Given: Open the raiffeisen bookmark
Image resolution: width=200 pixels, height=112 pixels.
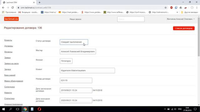Looking at the screenshot, I should click(x=114, y=12).
